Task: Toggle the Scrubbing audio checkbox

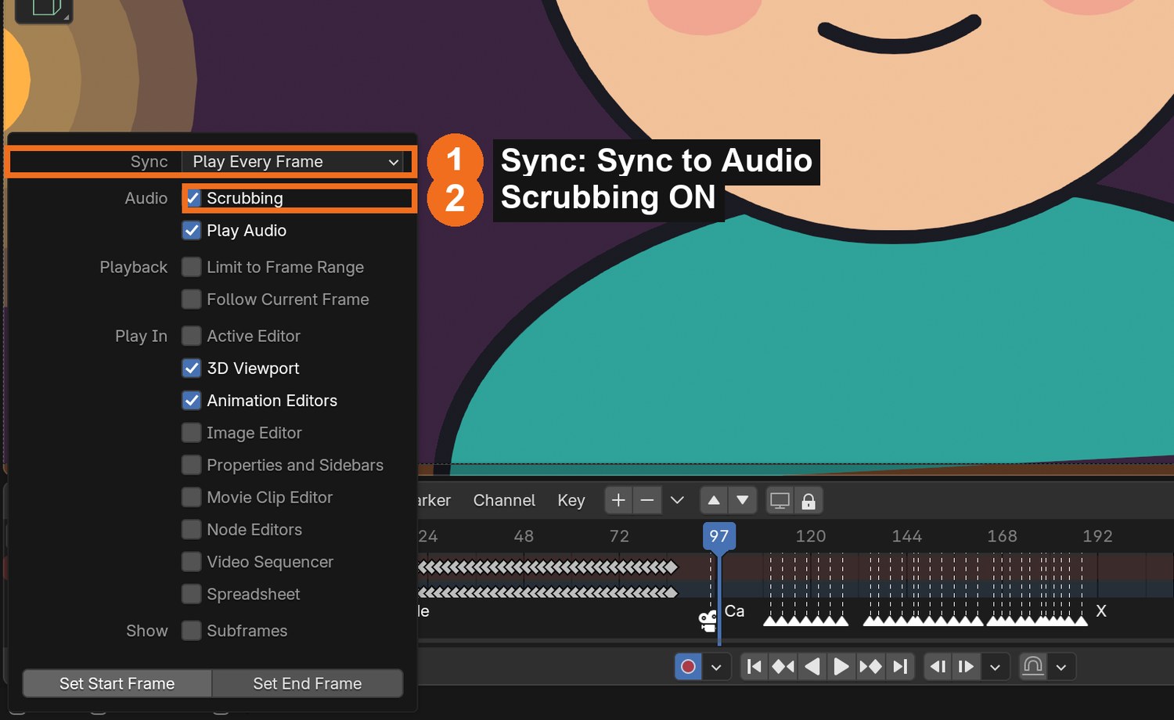Action: coord(193,199)
